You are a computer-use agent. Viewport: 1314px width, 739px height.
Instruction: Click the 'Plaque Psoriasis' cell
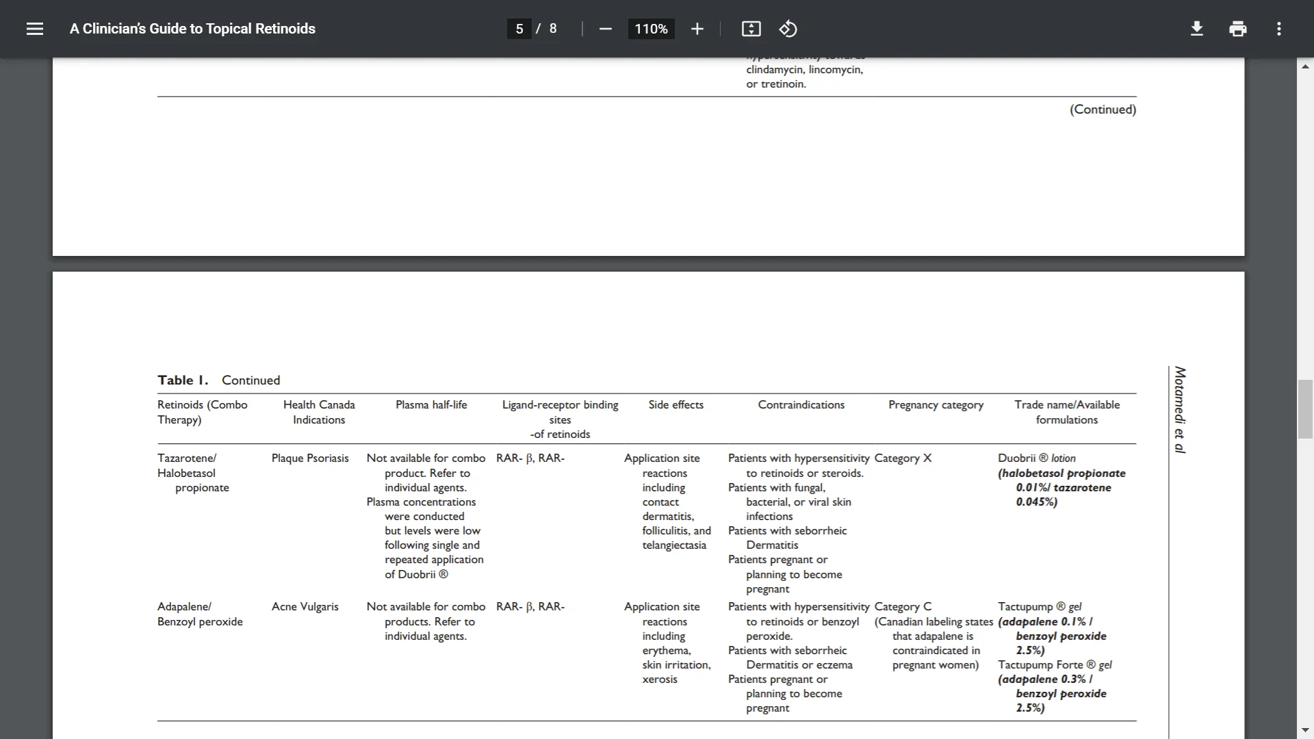tap(310, 458)
